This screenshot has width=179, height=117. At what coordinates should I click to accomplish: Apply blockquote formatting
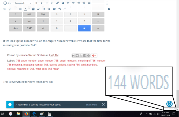tap(63, 3)
